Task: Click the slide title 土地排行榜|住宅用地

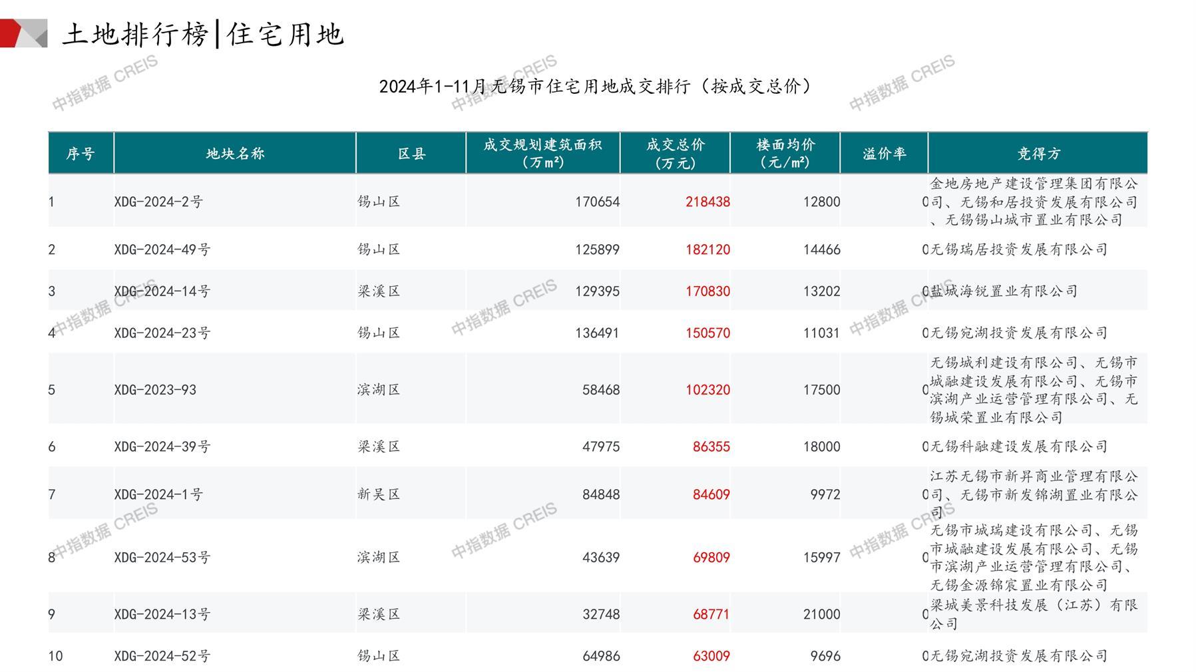Action: click(x=203, y=34)
